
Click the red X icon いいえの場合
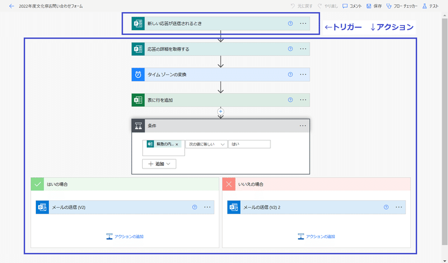click(x=229, y=184)
